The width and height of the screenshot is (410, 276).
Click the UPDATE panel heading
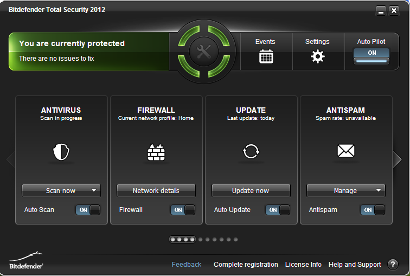pos(251,110)
